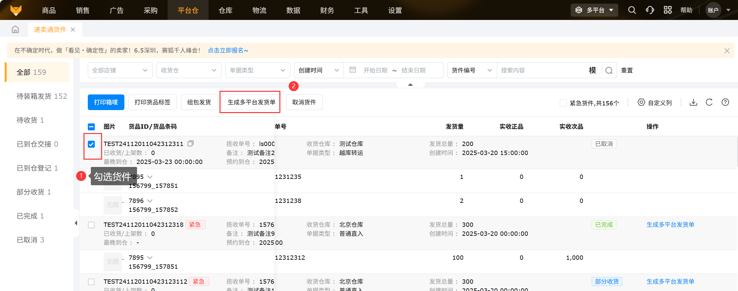This screenshot has width=738, height=291.
Task: Click the search magnifier icon in top bar
Action: point(632,10)
